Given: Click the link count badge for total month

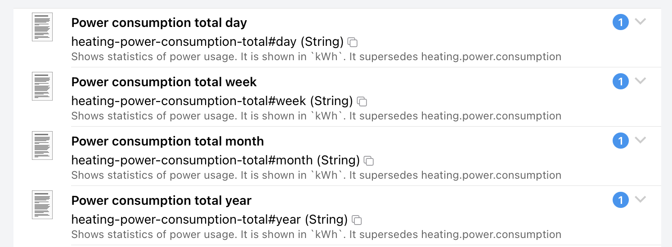Looking at the screenshot, I should click(621, 141).
